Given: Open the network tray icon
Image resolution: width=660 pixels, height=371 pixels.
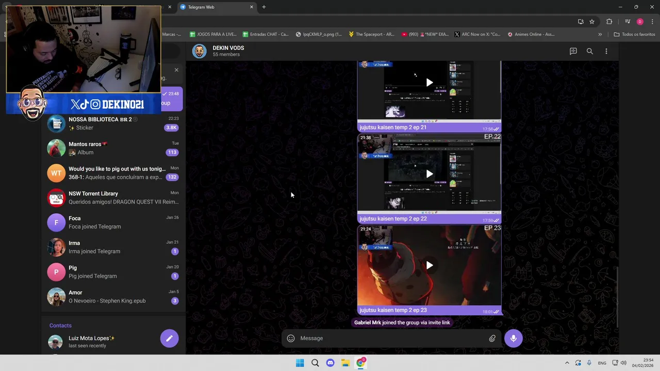Looking at the screenshot, I should 615,363.
